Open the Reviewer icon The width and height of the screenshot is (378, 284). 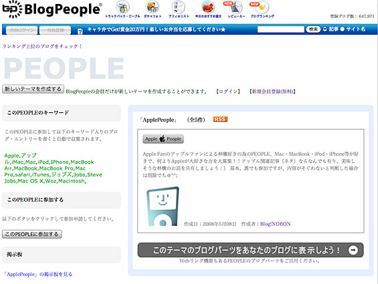tap(235, 7)
